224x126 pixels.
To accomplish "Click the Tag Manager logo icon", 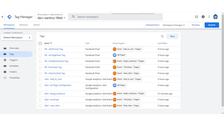I will (9, 17).
